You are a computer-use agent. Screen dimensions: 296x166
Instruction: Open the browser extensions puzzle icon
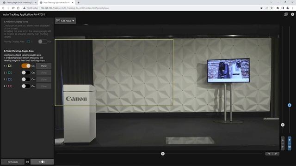tap(277, 8)
